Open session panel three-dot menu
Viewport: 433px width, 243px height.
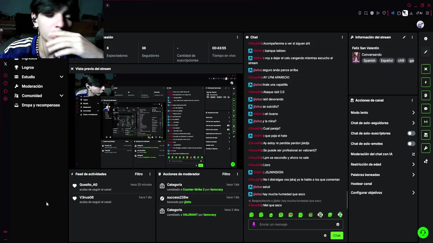coord(237,37)
